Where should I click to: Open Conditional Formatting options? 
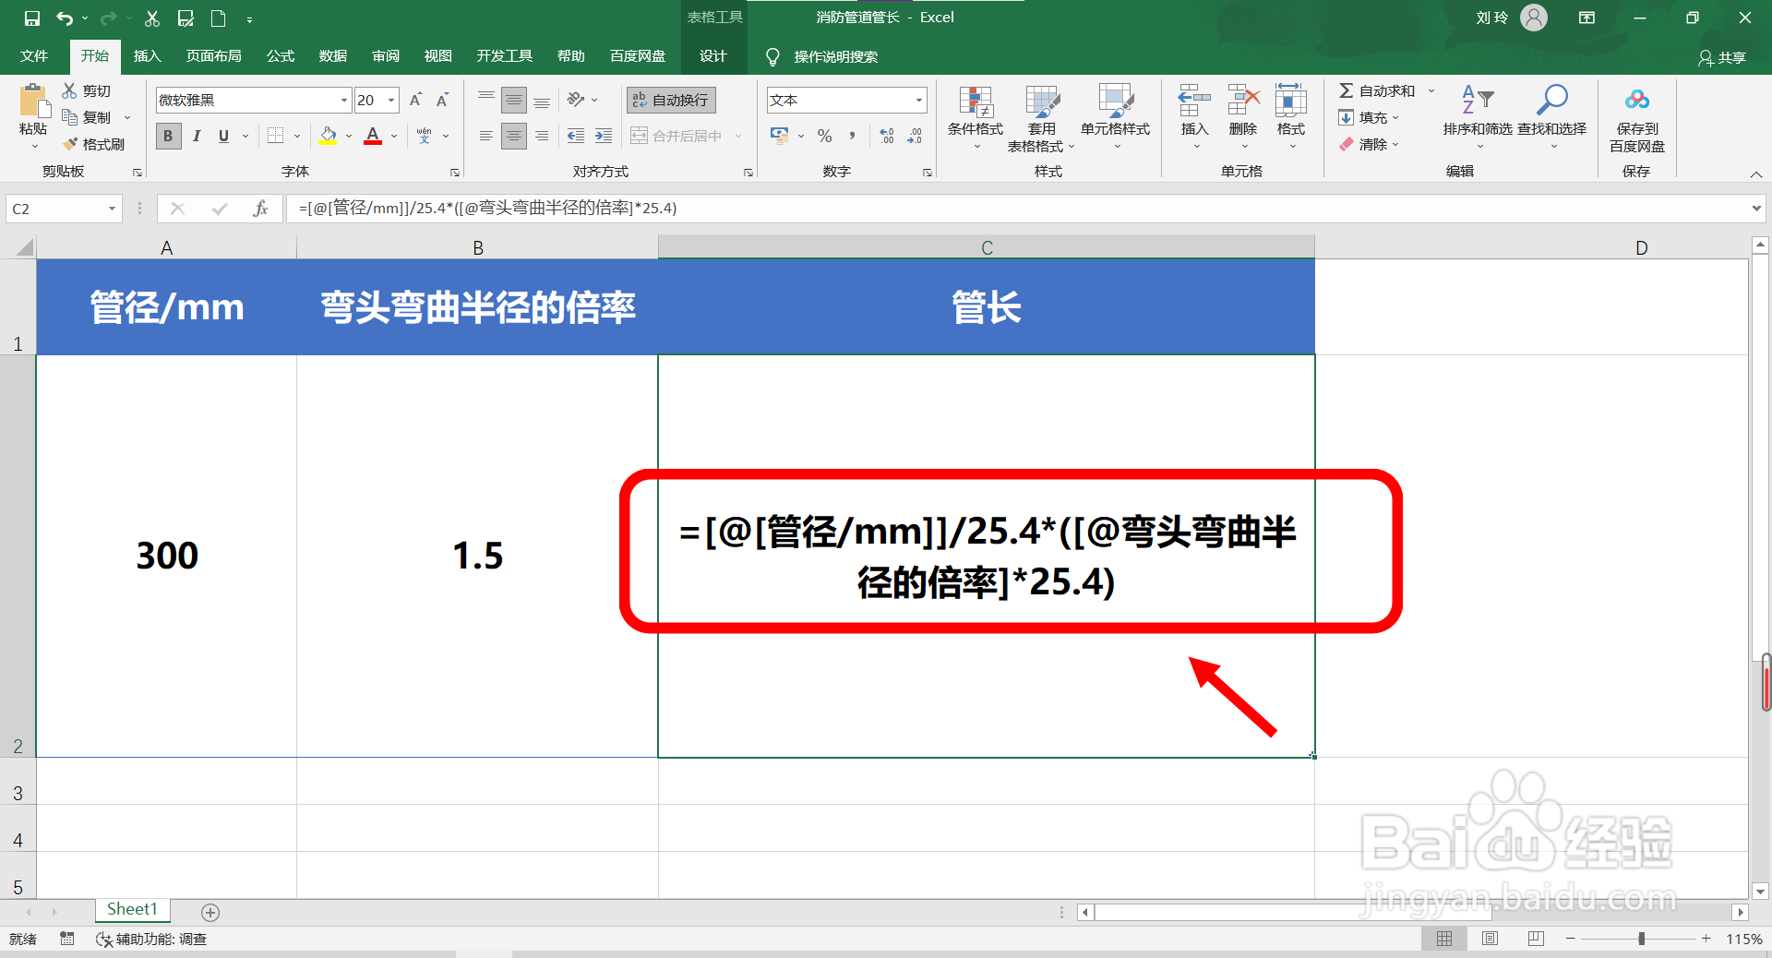tap(974, 117)
